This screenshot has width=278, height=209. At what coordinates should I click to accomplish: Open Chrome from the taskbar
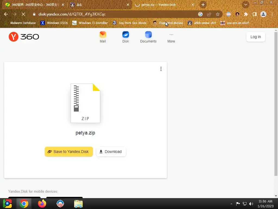[x=24, y=204]
